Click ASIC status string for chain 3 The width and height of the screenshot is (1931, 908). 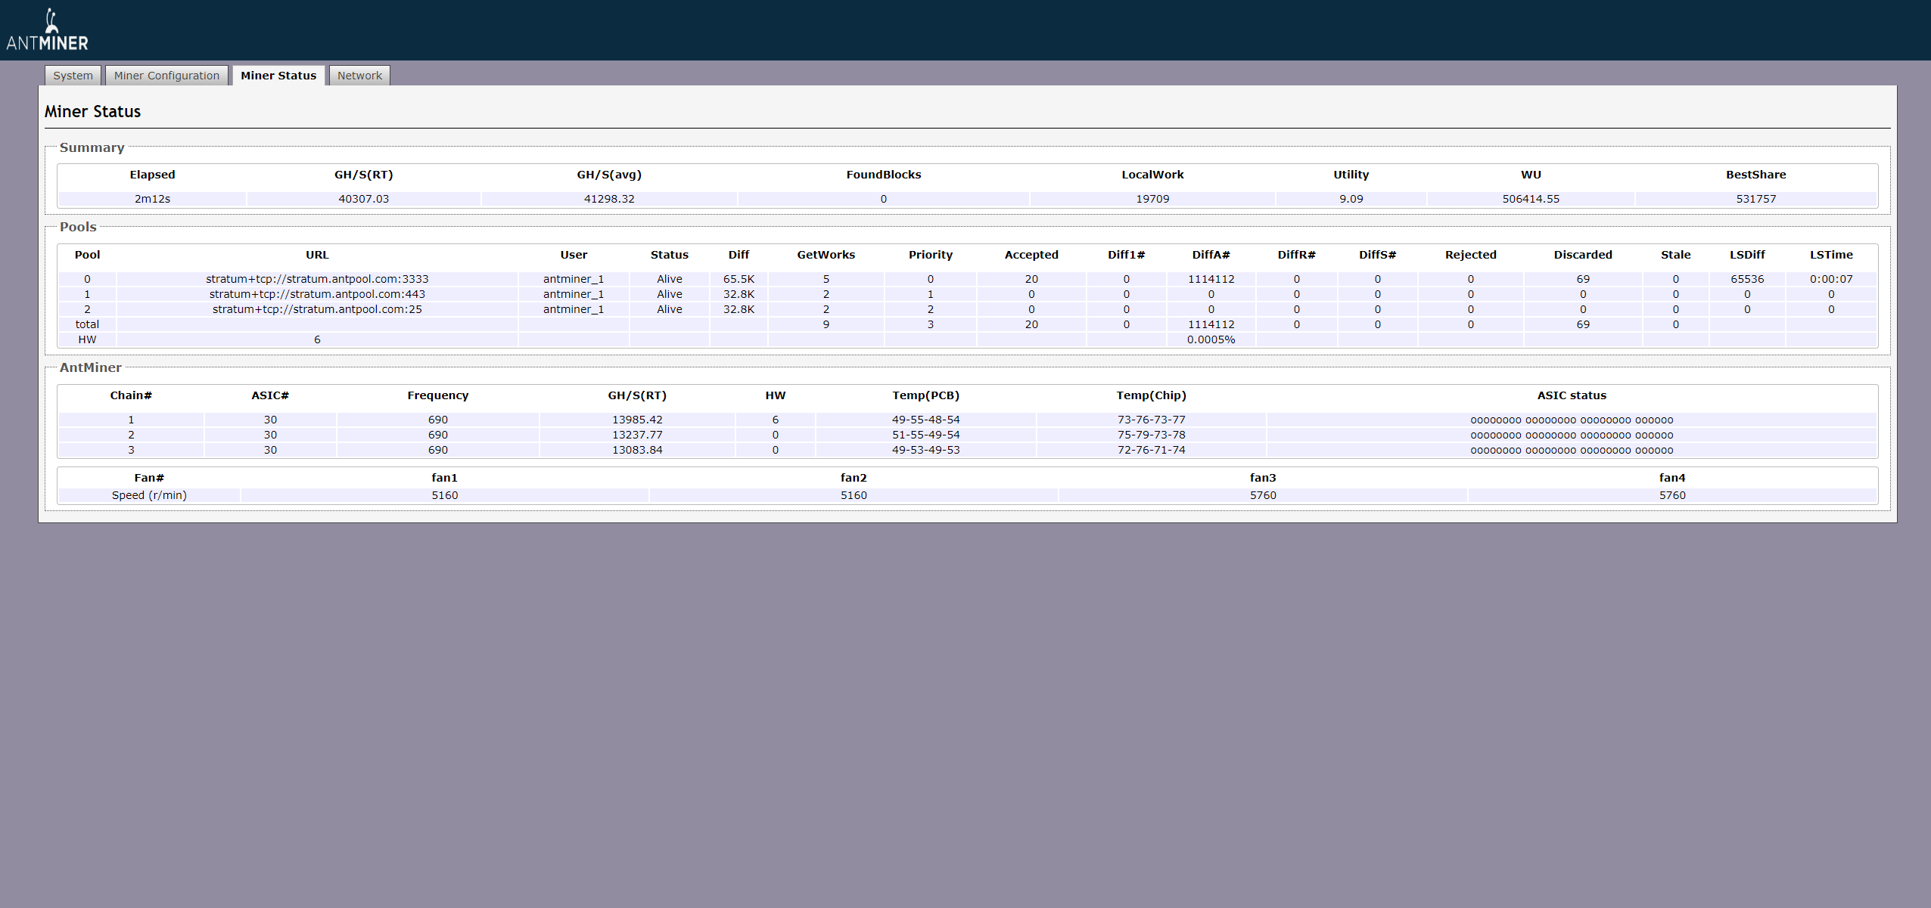pos(1572,451)
